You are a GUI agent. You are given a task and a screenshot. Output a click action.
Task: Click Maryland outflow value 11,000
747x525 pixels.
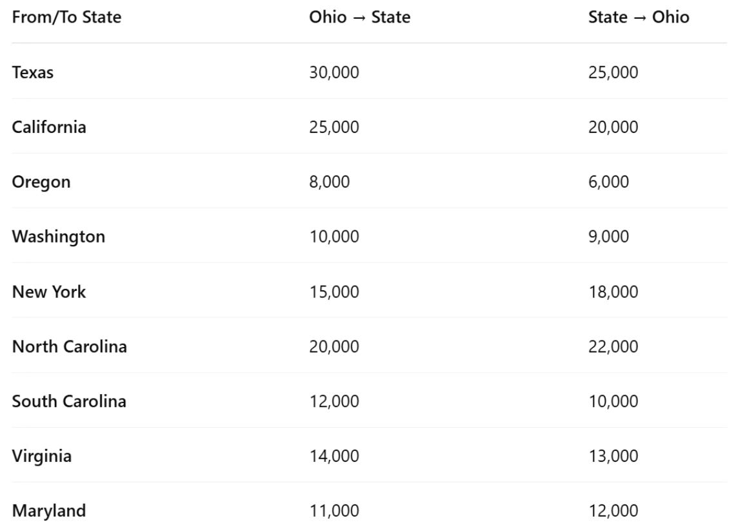point(334,511)
